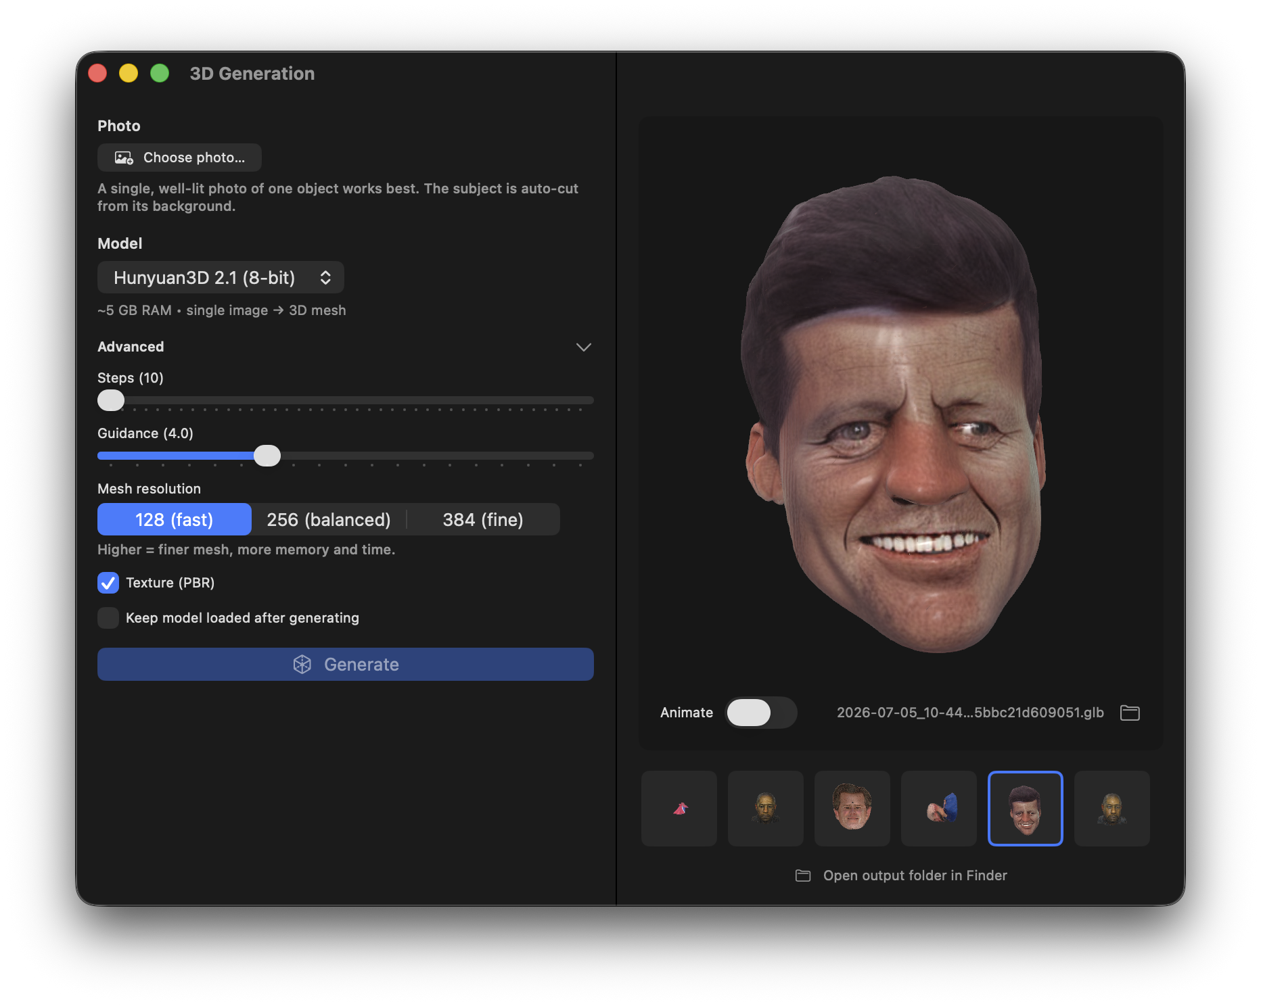Select the smiling face thumbnail in third slot
The height and width of the screenshot is (1006, 1261).
coord(852,809)
